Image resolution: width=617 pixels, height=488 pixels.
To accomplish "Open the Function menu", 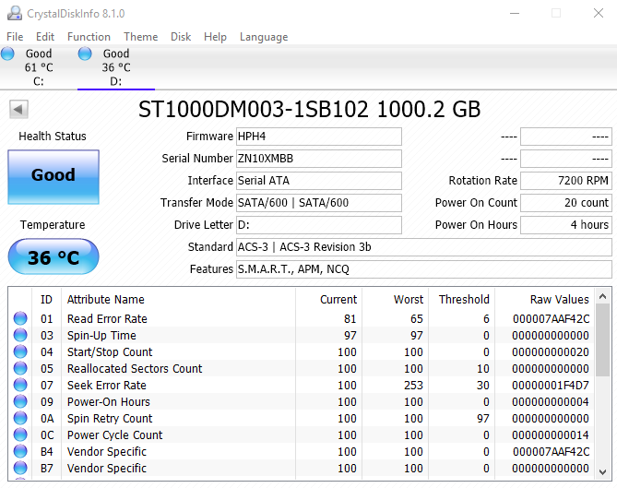I will (89, 37).
